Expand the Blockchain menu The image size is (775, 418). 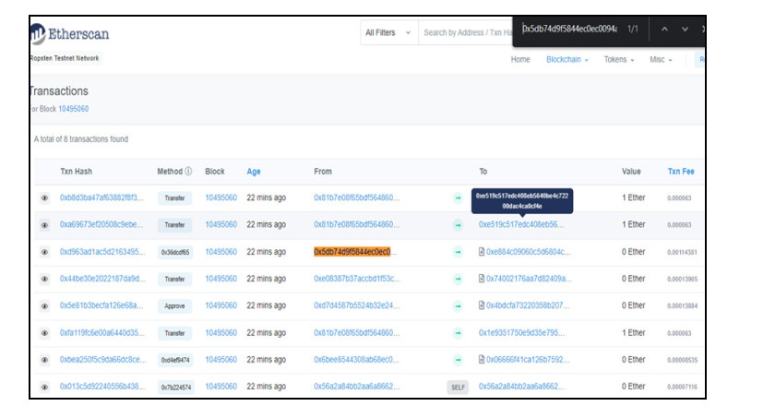pos(566,60)
